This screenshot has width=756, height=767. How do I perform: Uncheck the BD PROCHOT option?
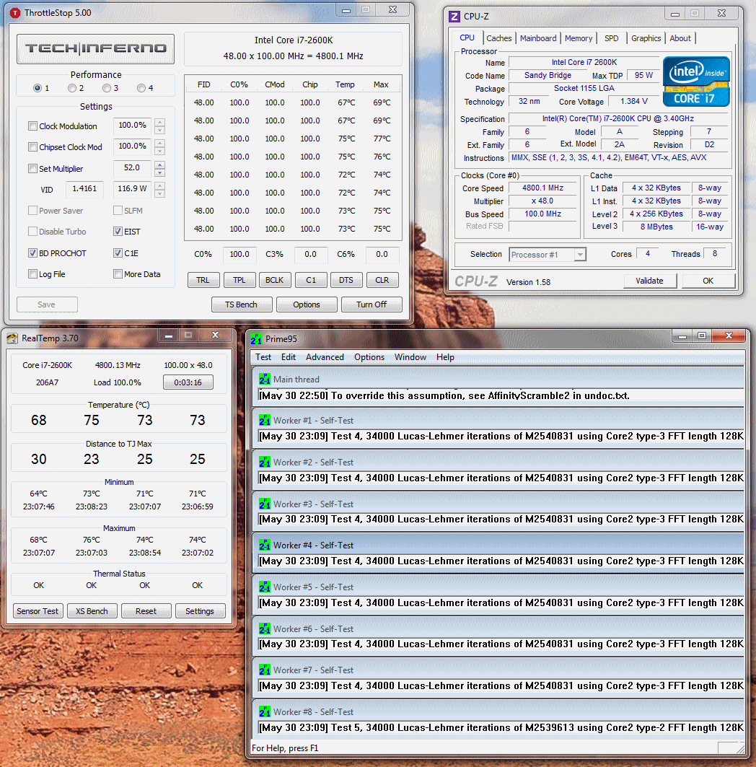pyautogui.click(x=32, y=253)
